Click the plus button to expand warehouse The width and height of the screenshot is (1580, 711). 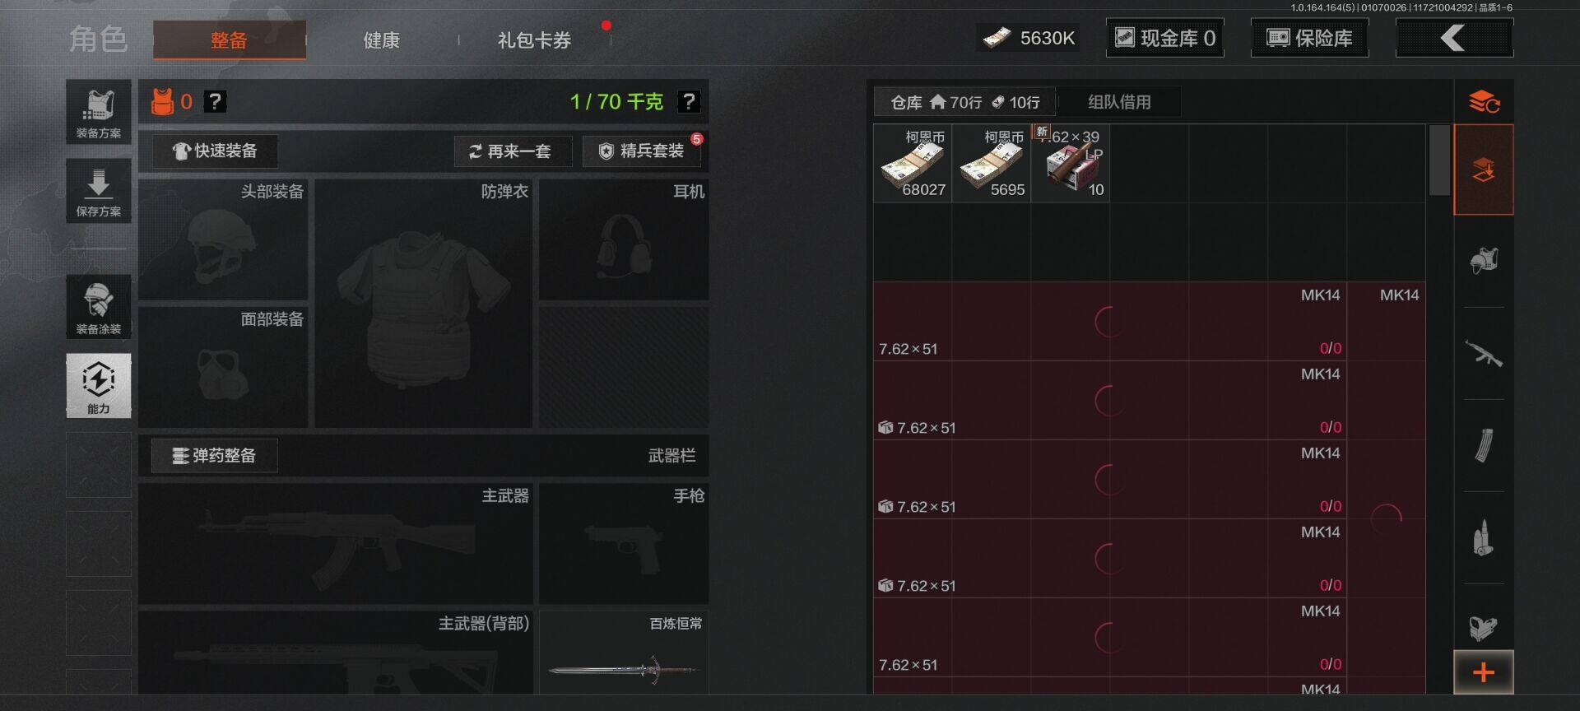1484,672
